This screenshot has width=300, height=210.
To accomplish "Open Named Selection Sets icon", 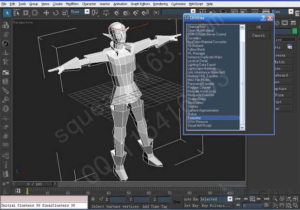I will (x=157, y=13).
